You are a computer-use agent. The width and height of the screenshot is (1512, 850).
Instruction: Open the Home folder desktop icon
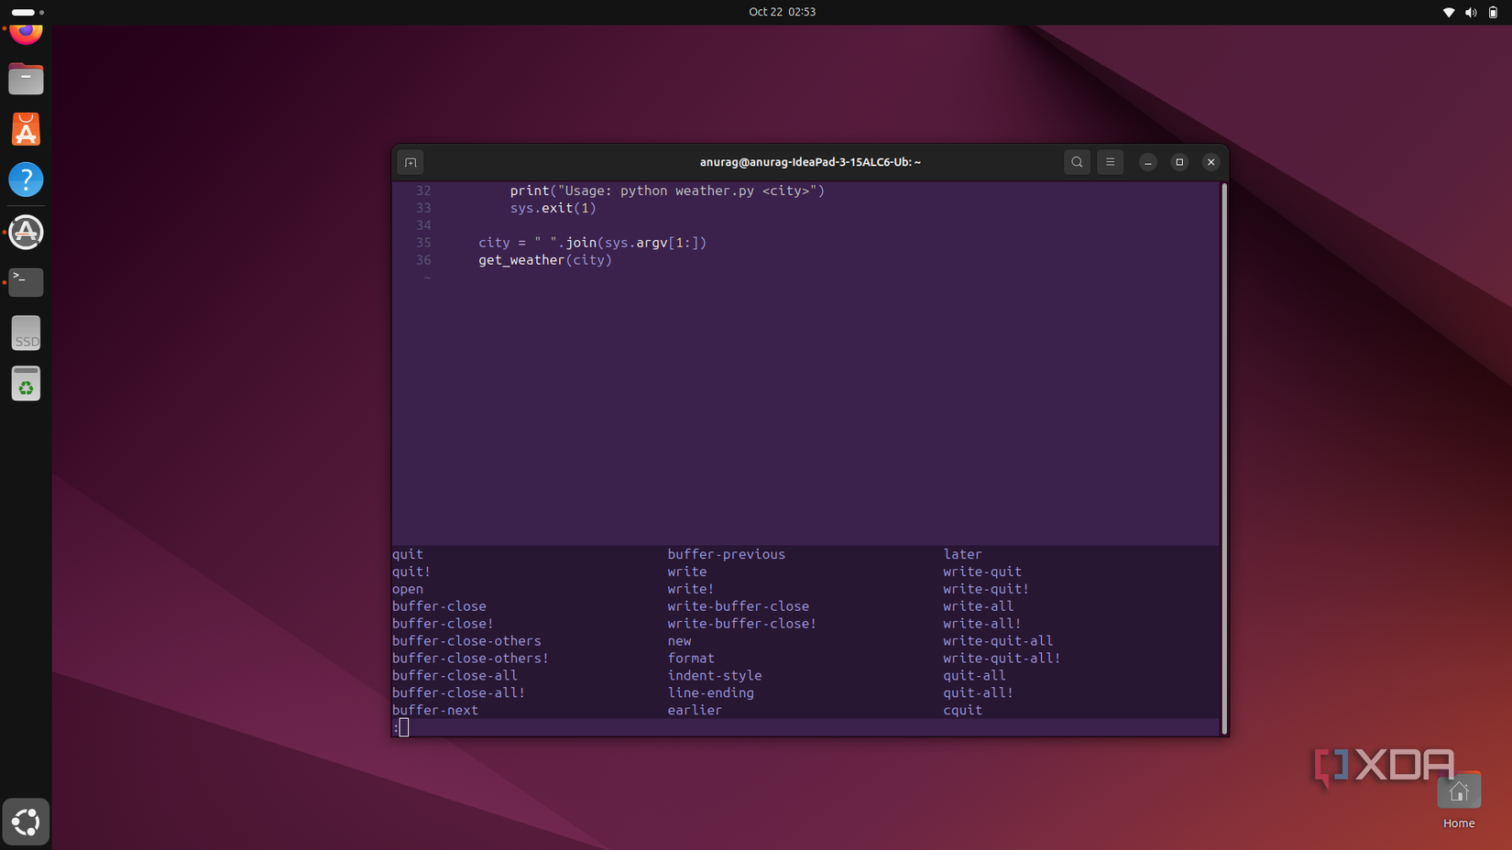point(1458,793)
